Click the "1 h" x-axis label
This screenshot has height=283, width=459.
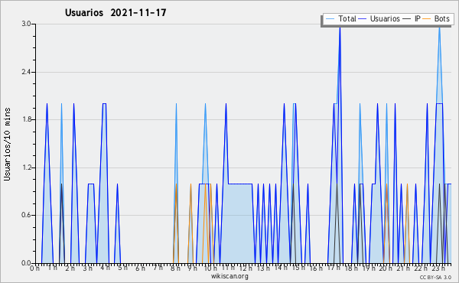pos(53,268)
